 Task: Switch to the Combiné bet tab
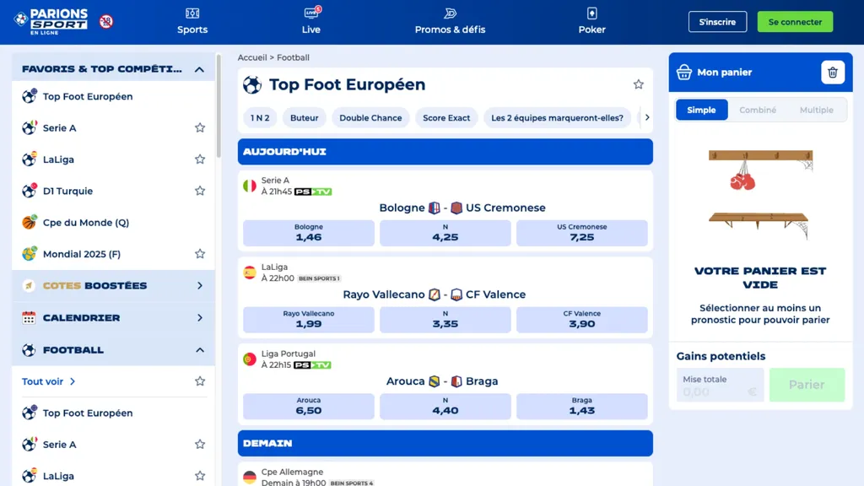pos(758,110)
